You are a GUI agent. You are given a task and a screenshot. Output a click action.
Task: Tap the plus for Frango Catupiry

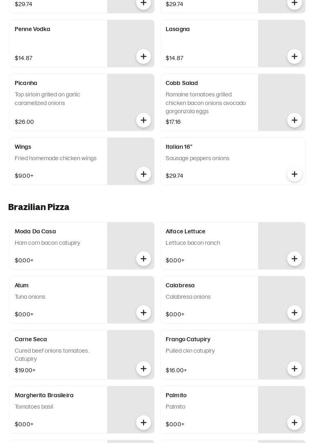pos(295,369)
